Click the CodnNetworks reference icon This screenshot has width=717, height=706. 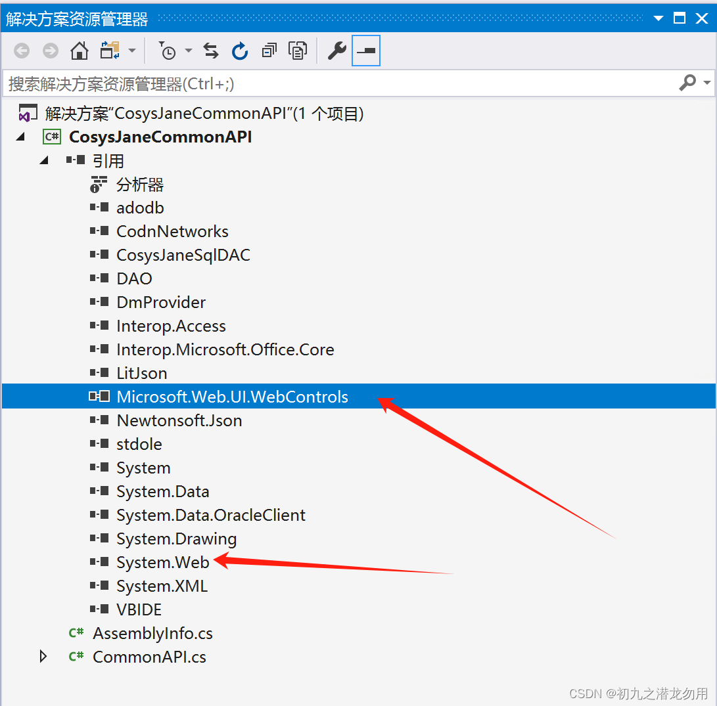click(99, 231)
